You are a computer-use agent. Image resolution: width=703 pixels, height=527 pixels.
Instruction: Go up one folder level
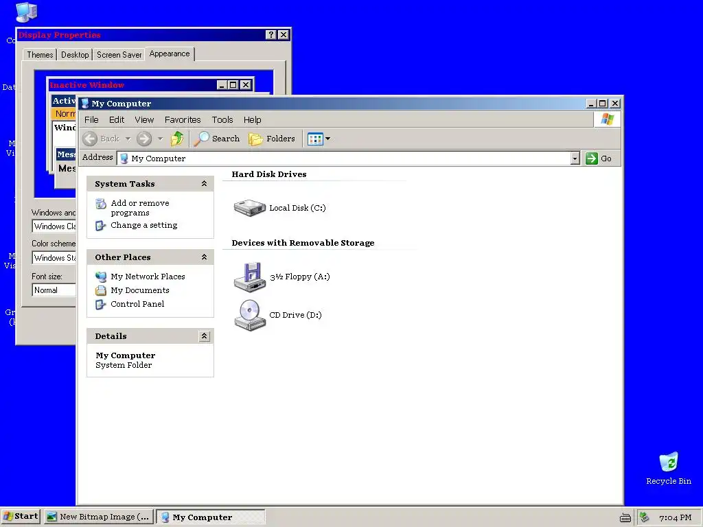177,139
